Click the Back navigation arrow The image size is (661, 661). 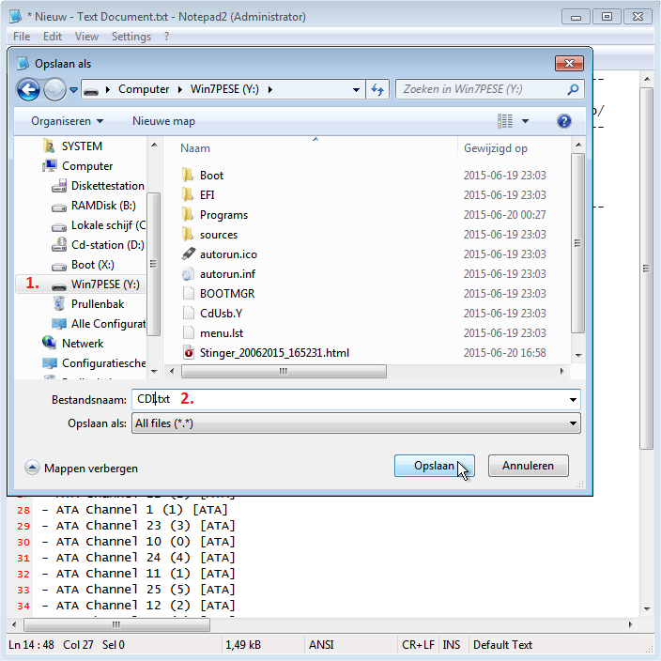28,89
